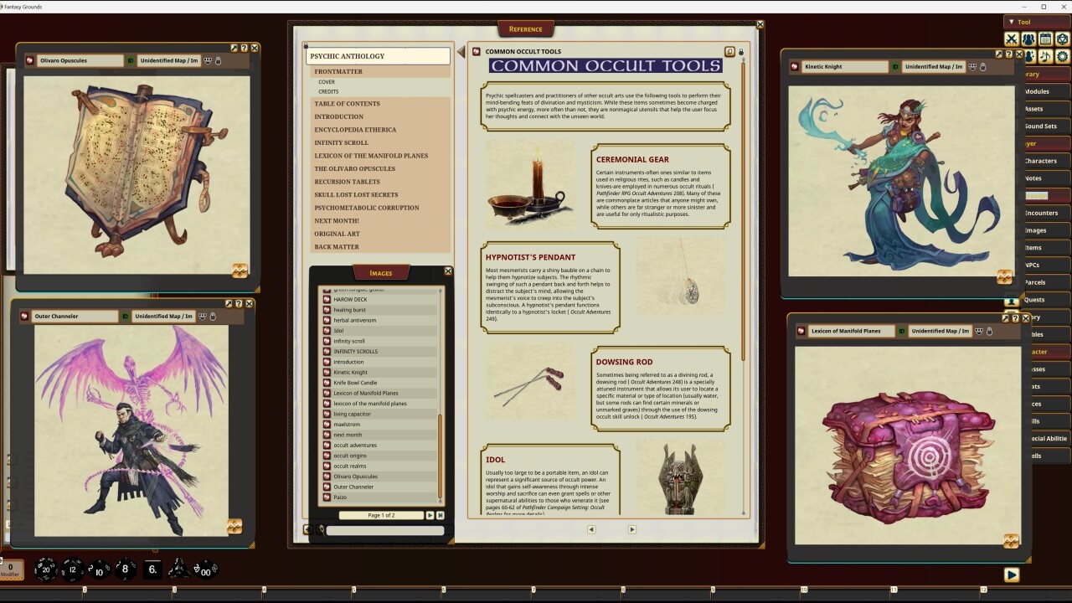The width and height of the screenshot is (1072, 603).
Task: Open the Sound Sets music note tool
Action: (1044, 56)
